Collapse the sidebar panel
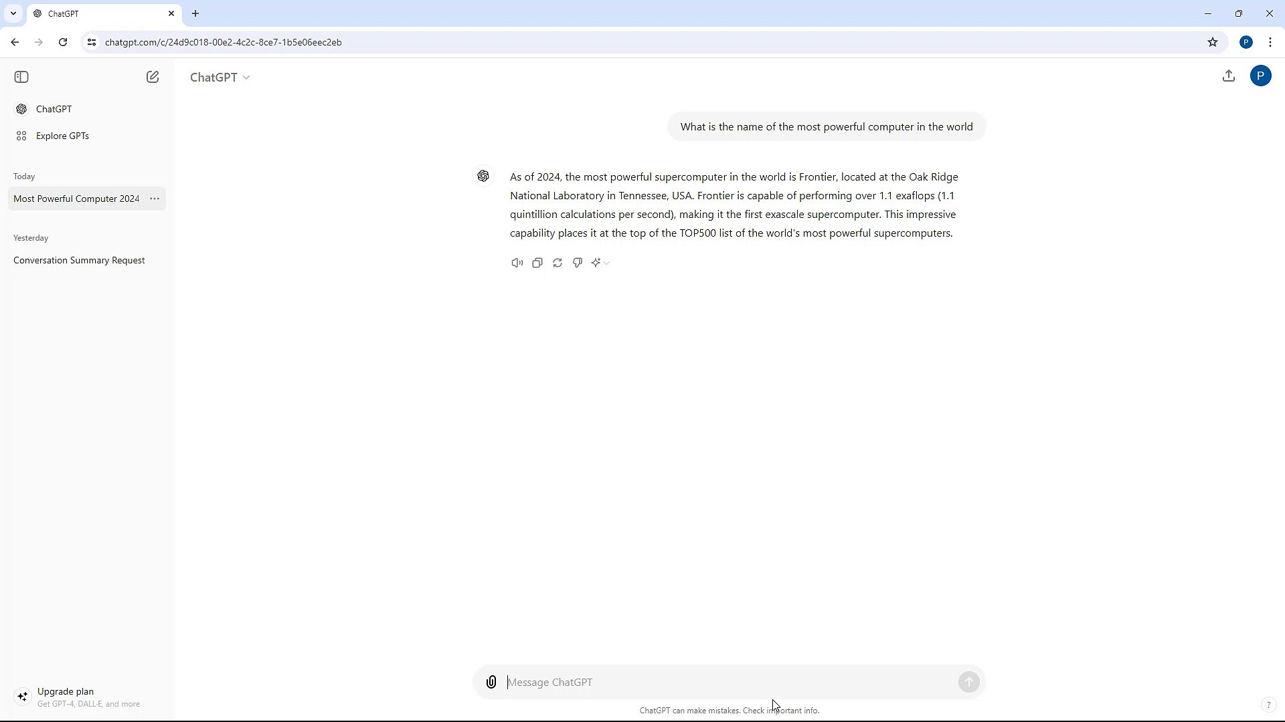Viewport: 1285px width, 722px height. click(x=21, y=76)
